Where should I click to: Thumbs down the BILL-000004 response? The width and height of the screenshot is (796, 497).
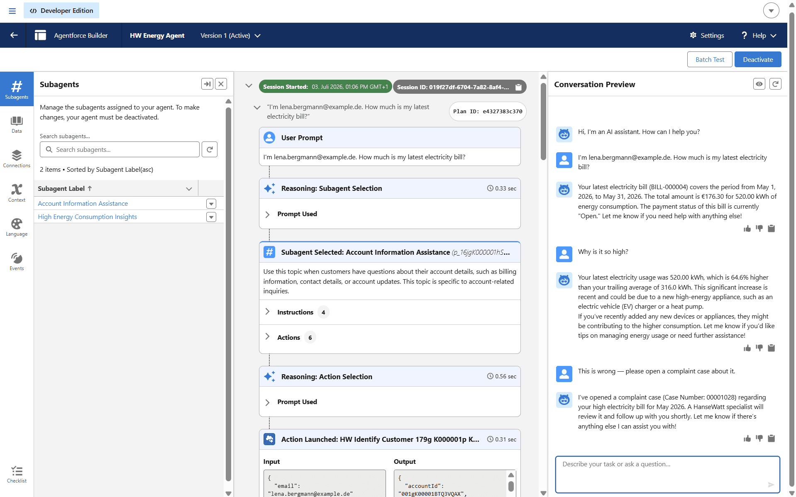coord(759,229)
